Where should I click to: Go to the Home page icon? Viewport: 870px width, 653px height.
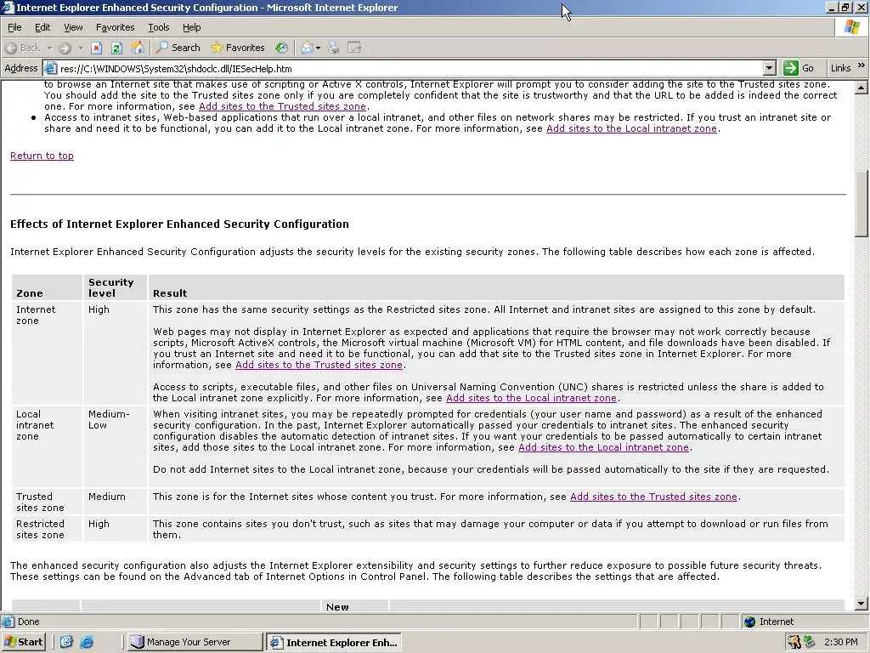click(x=137, y=48)
